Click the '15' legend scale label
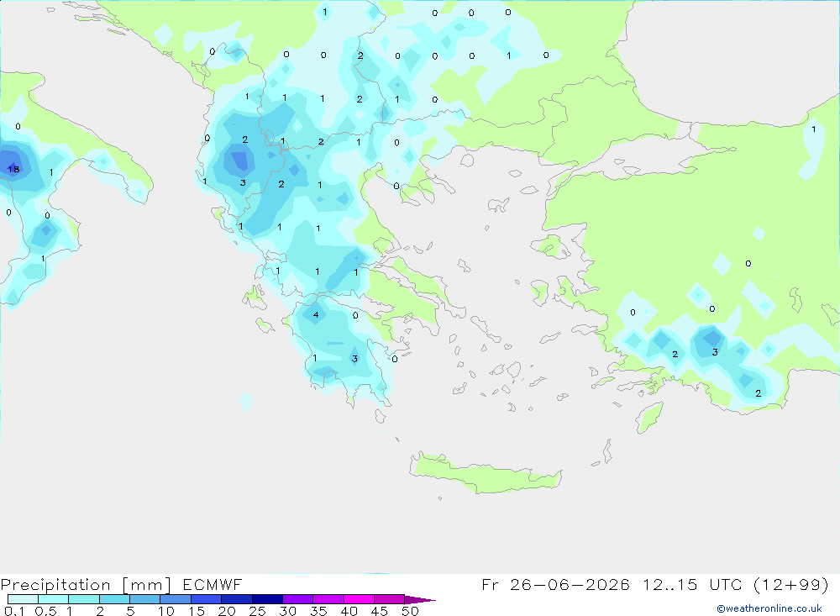This screenshot has width=840, height=616. click(x=196, y=611)
